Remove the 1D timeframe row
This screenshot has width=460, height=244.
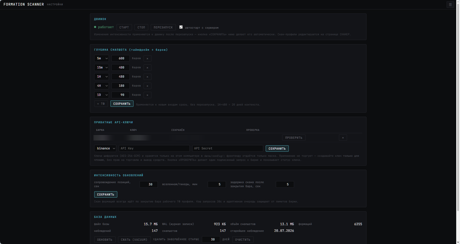[x=147, y=95]
